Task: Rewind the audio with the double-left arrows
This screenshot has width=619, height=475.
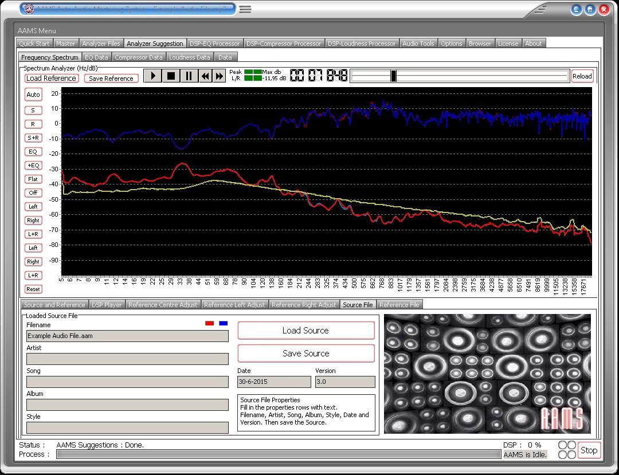Action: [x=205, y=76]
